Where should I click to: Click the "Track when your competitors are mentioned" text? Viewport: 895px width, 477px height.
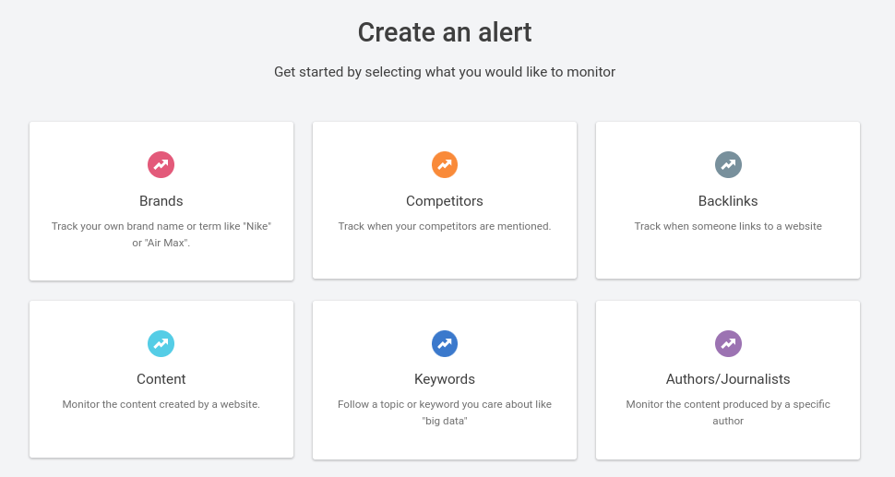(445, 226)
